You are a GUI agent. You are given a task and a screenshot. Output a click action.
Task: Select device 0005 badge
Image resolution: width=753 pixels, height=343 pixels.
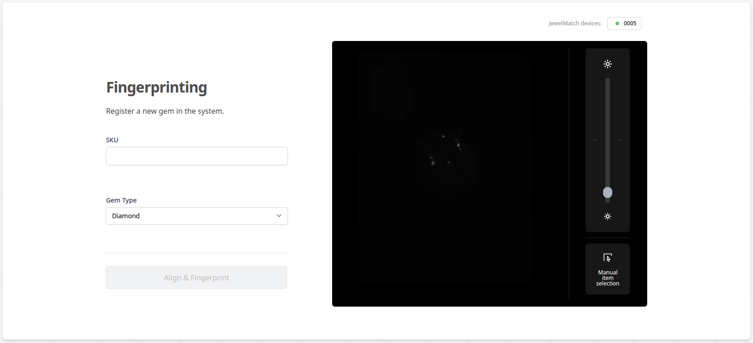click(x=624, y=23)
